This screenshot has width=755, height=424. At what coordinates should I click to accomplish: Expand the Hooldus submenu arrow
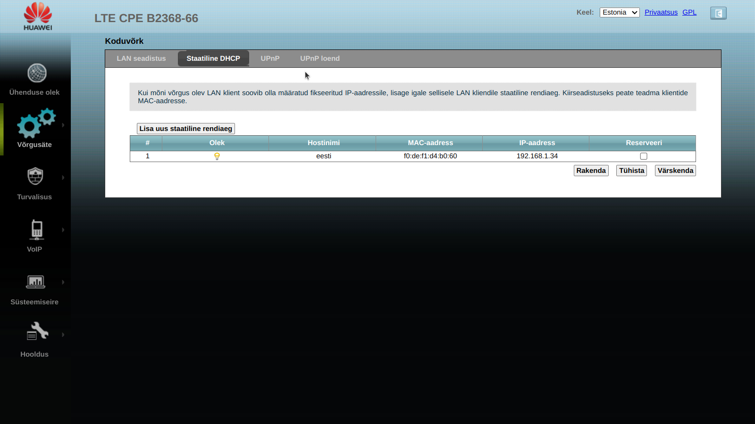[x=63, y=335]
